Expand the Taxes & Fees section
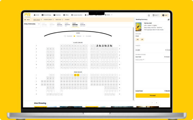193x120 pixels. pos(140,59)
